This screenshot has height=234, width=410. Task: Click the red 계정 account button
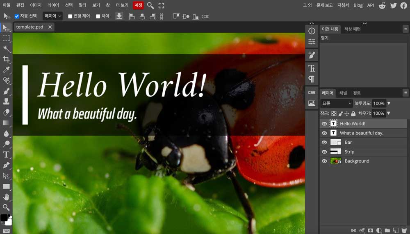pos(138,5)
